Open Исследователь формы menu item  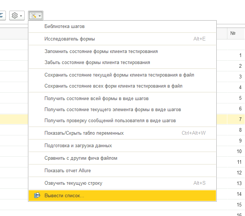[x=122, y=39]
